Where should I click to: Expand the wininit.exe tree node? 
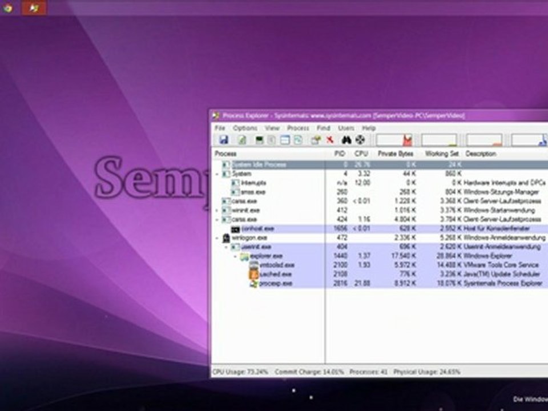[x=217, y=211]
